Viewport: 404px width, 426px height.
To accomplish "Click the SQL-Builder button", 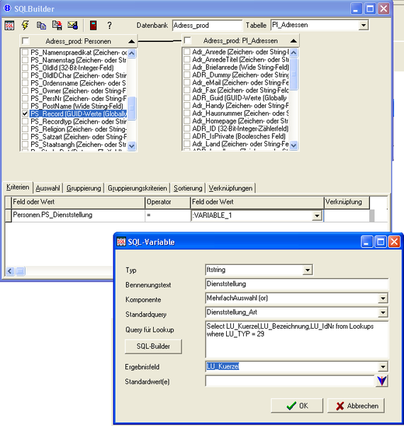I will (x=153, y=346).
